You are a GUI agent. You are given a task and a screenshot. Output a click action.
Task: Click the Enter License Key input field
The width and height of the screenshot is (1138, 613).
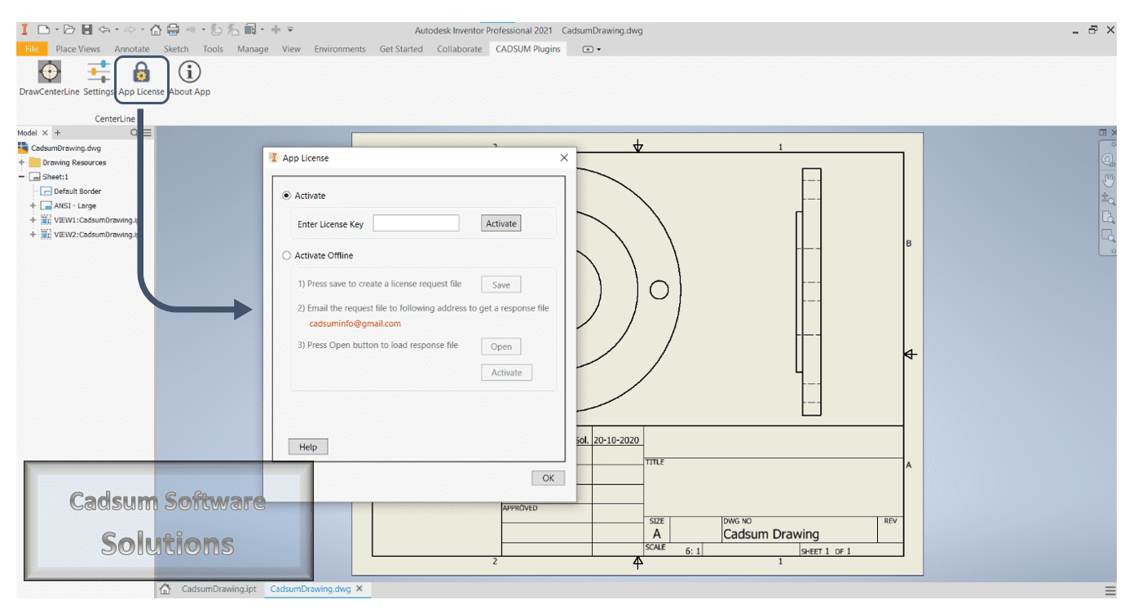click(x=416, y=223)
